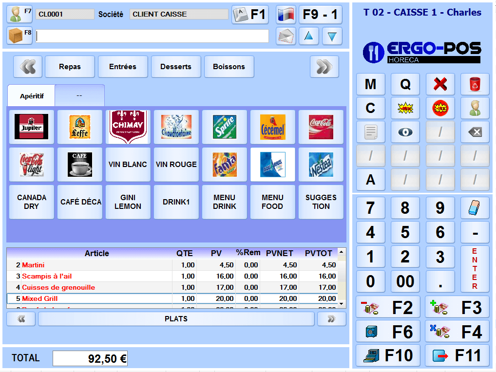Image resolution: width=496 pixels, height=372 pixels.
Task: Click the F11 exit button
Action: 457,355
